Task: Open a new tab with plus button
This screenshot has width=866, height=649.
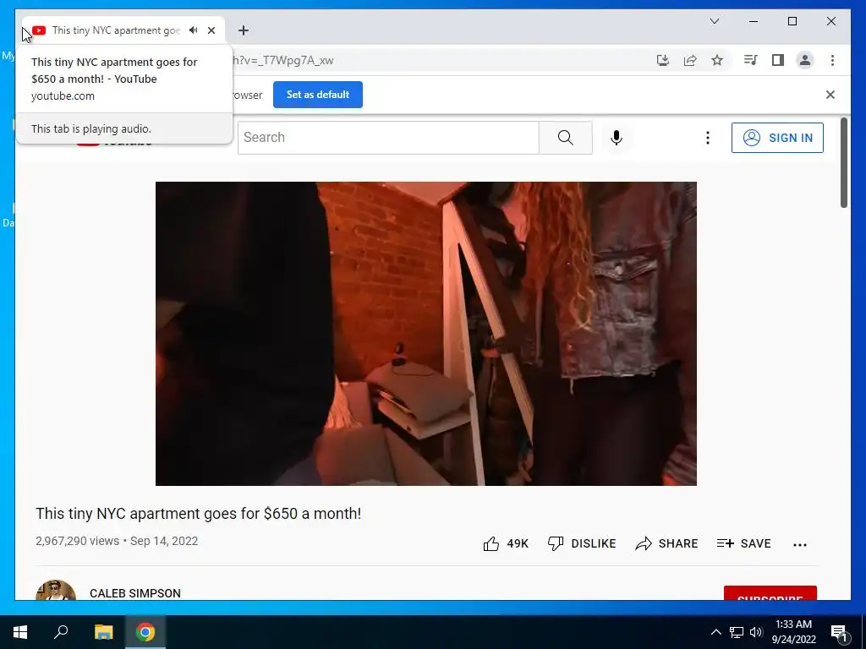Action: [x=244, y=30]
